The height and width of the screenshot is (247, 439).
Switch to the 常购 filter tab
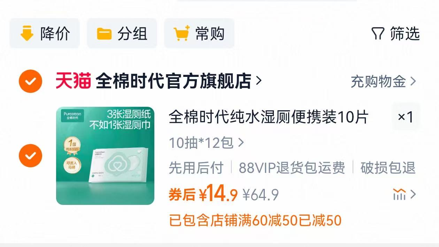coord(199,33)
